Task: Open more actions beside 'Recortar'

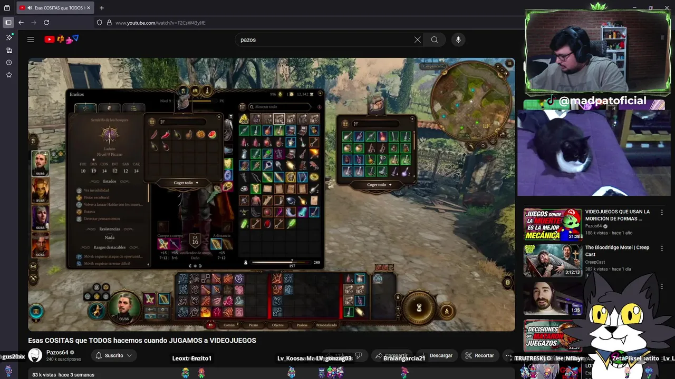Action: pyautogui.click(x=508, y=356)
